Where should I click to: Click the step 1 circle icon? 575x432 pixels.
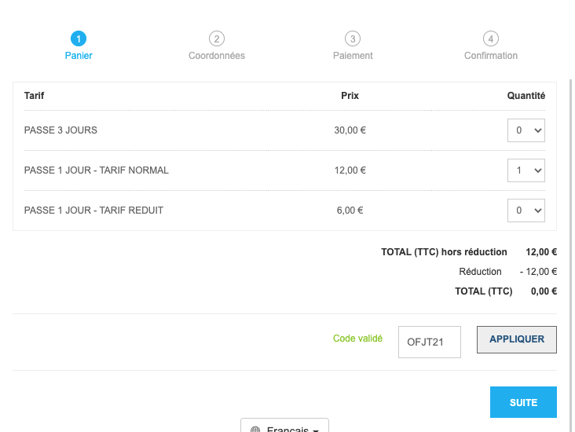(79, 38)
